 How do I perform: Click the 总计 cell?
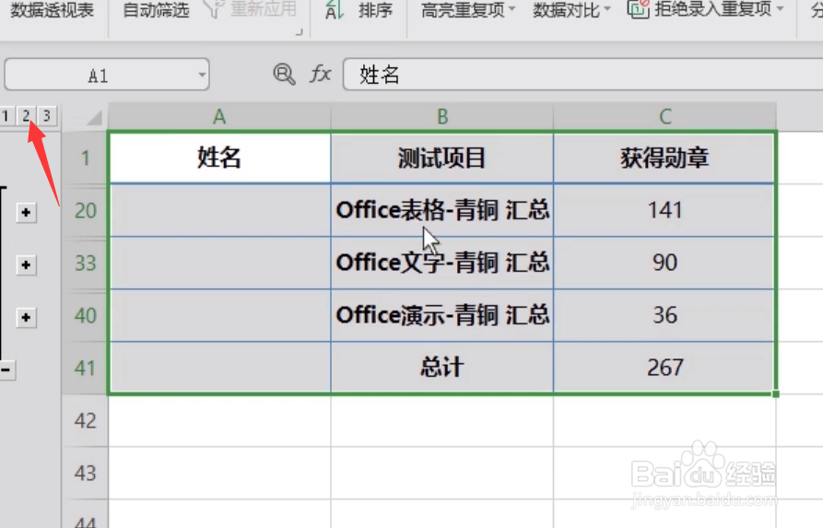(x=442, y=368)
